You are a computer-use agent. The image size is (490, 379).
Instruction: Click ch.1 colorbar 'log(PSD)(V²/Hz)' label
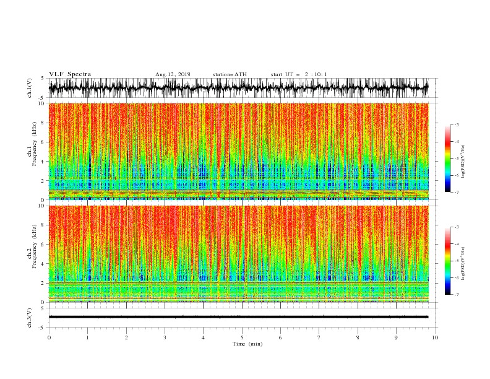click(x=463, y=162)
